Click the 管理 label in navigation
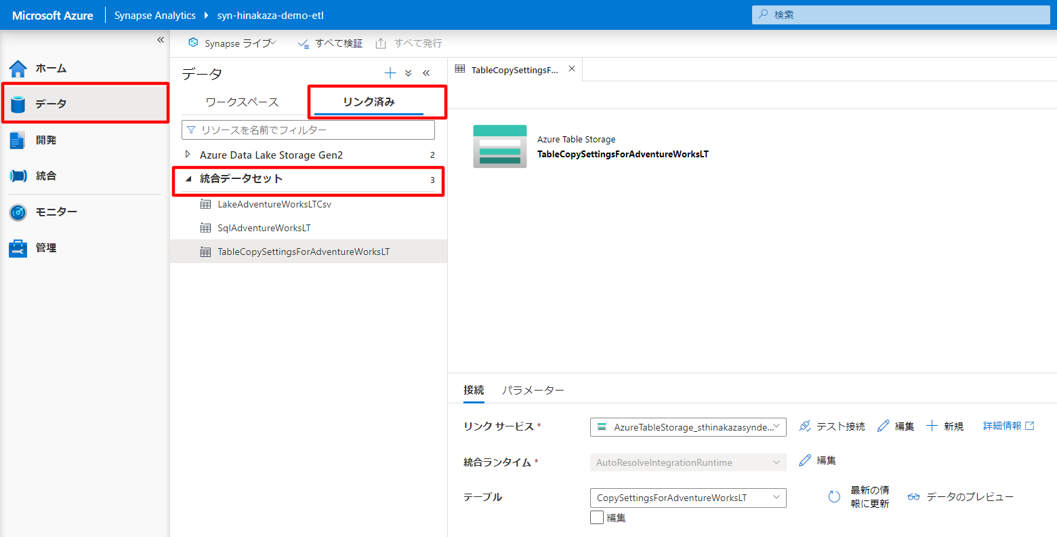Image resolution: width=1057 pixels, height=537 pixels. pyautogui.click(x=46, y=248)
